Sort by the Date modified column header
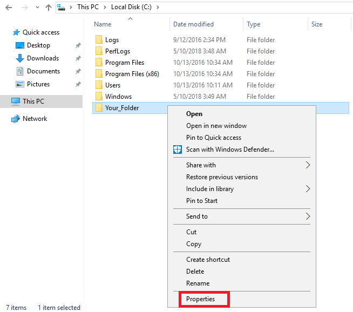353x312 pixels. coord(193,24)
